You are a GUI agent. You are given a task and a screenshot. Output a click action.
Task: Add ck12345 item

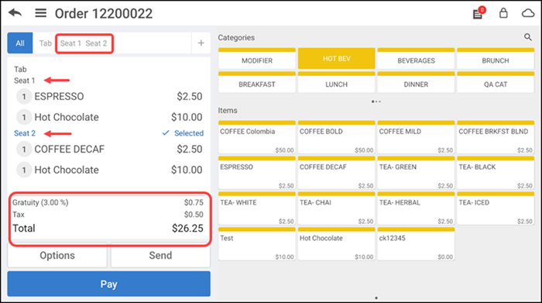click(x=416, y=244)
